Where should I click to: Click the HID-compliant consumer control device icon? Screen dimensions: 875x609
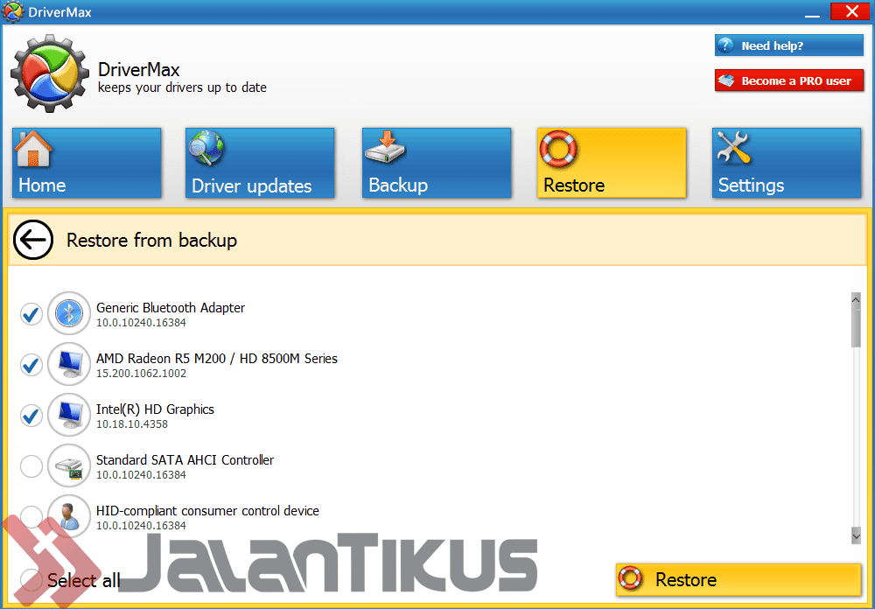coord(68,517)
